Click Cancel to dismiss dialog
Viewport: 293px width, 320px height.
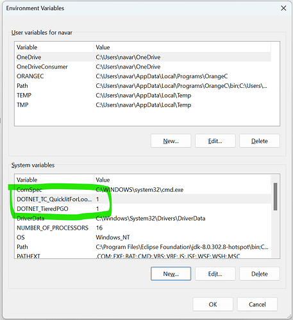(257, 304)
